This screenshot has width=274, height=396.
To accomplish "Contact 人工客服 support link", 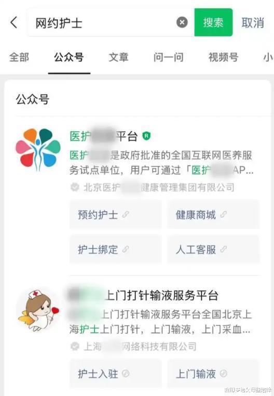I will pos(213,250).
